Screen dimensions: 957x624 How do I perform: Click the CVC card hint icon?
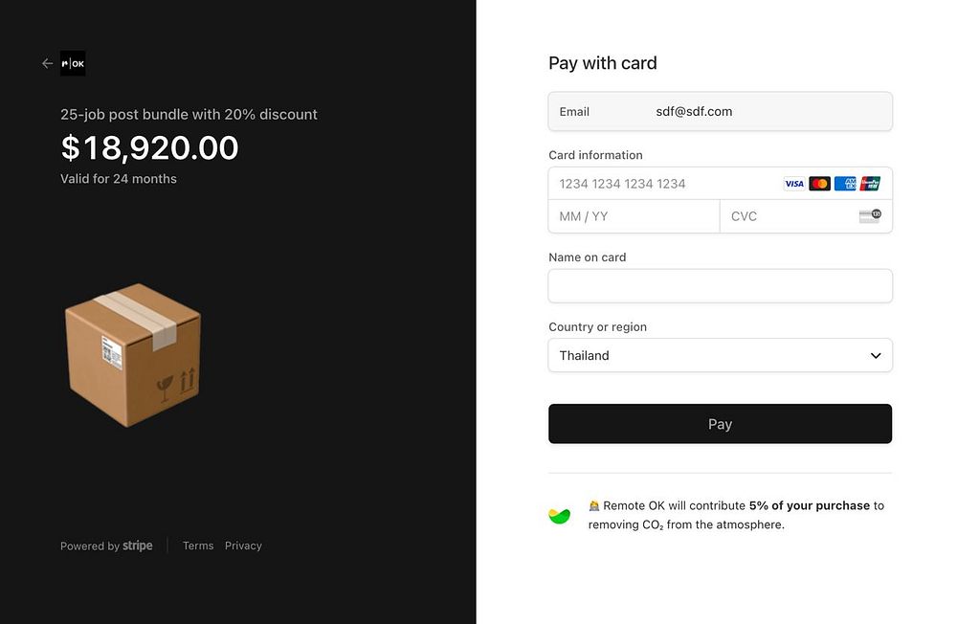point(869,216)
